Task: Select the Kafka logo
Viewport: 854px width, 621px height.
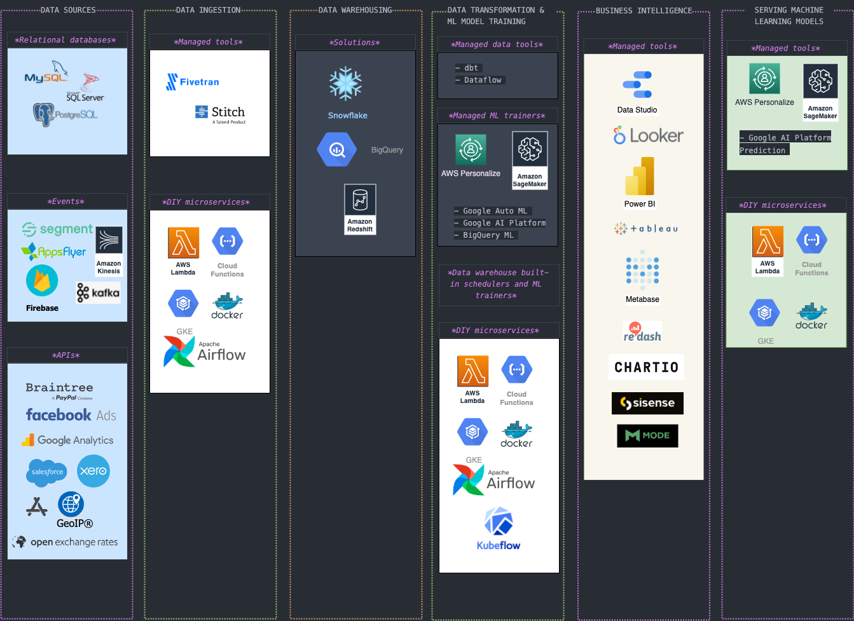Action: point(98,292)
